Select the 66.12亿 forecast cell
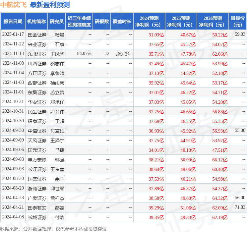This screenshot has height=232, width=247. click(213, 159)
